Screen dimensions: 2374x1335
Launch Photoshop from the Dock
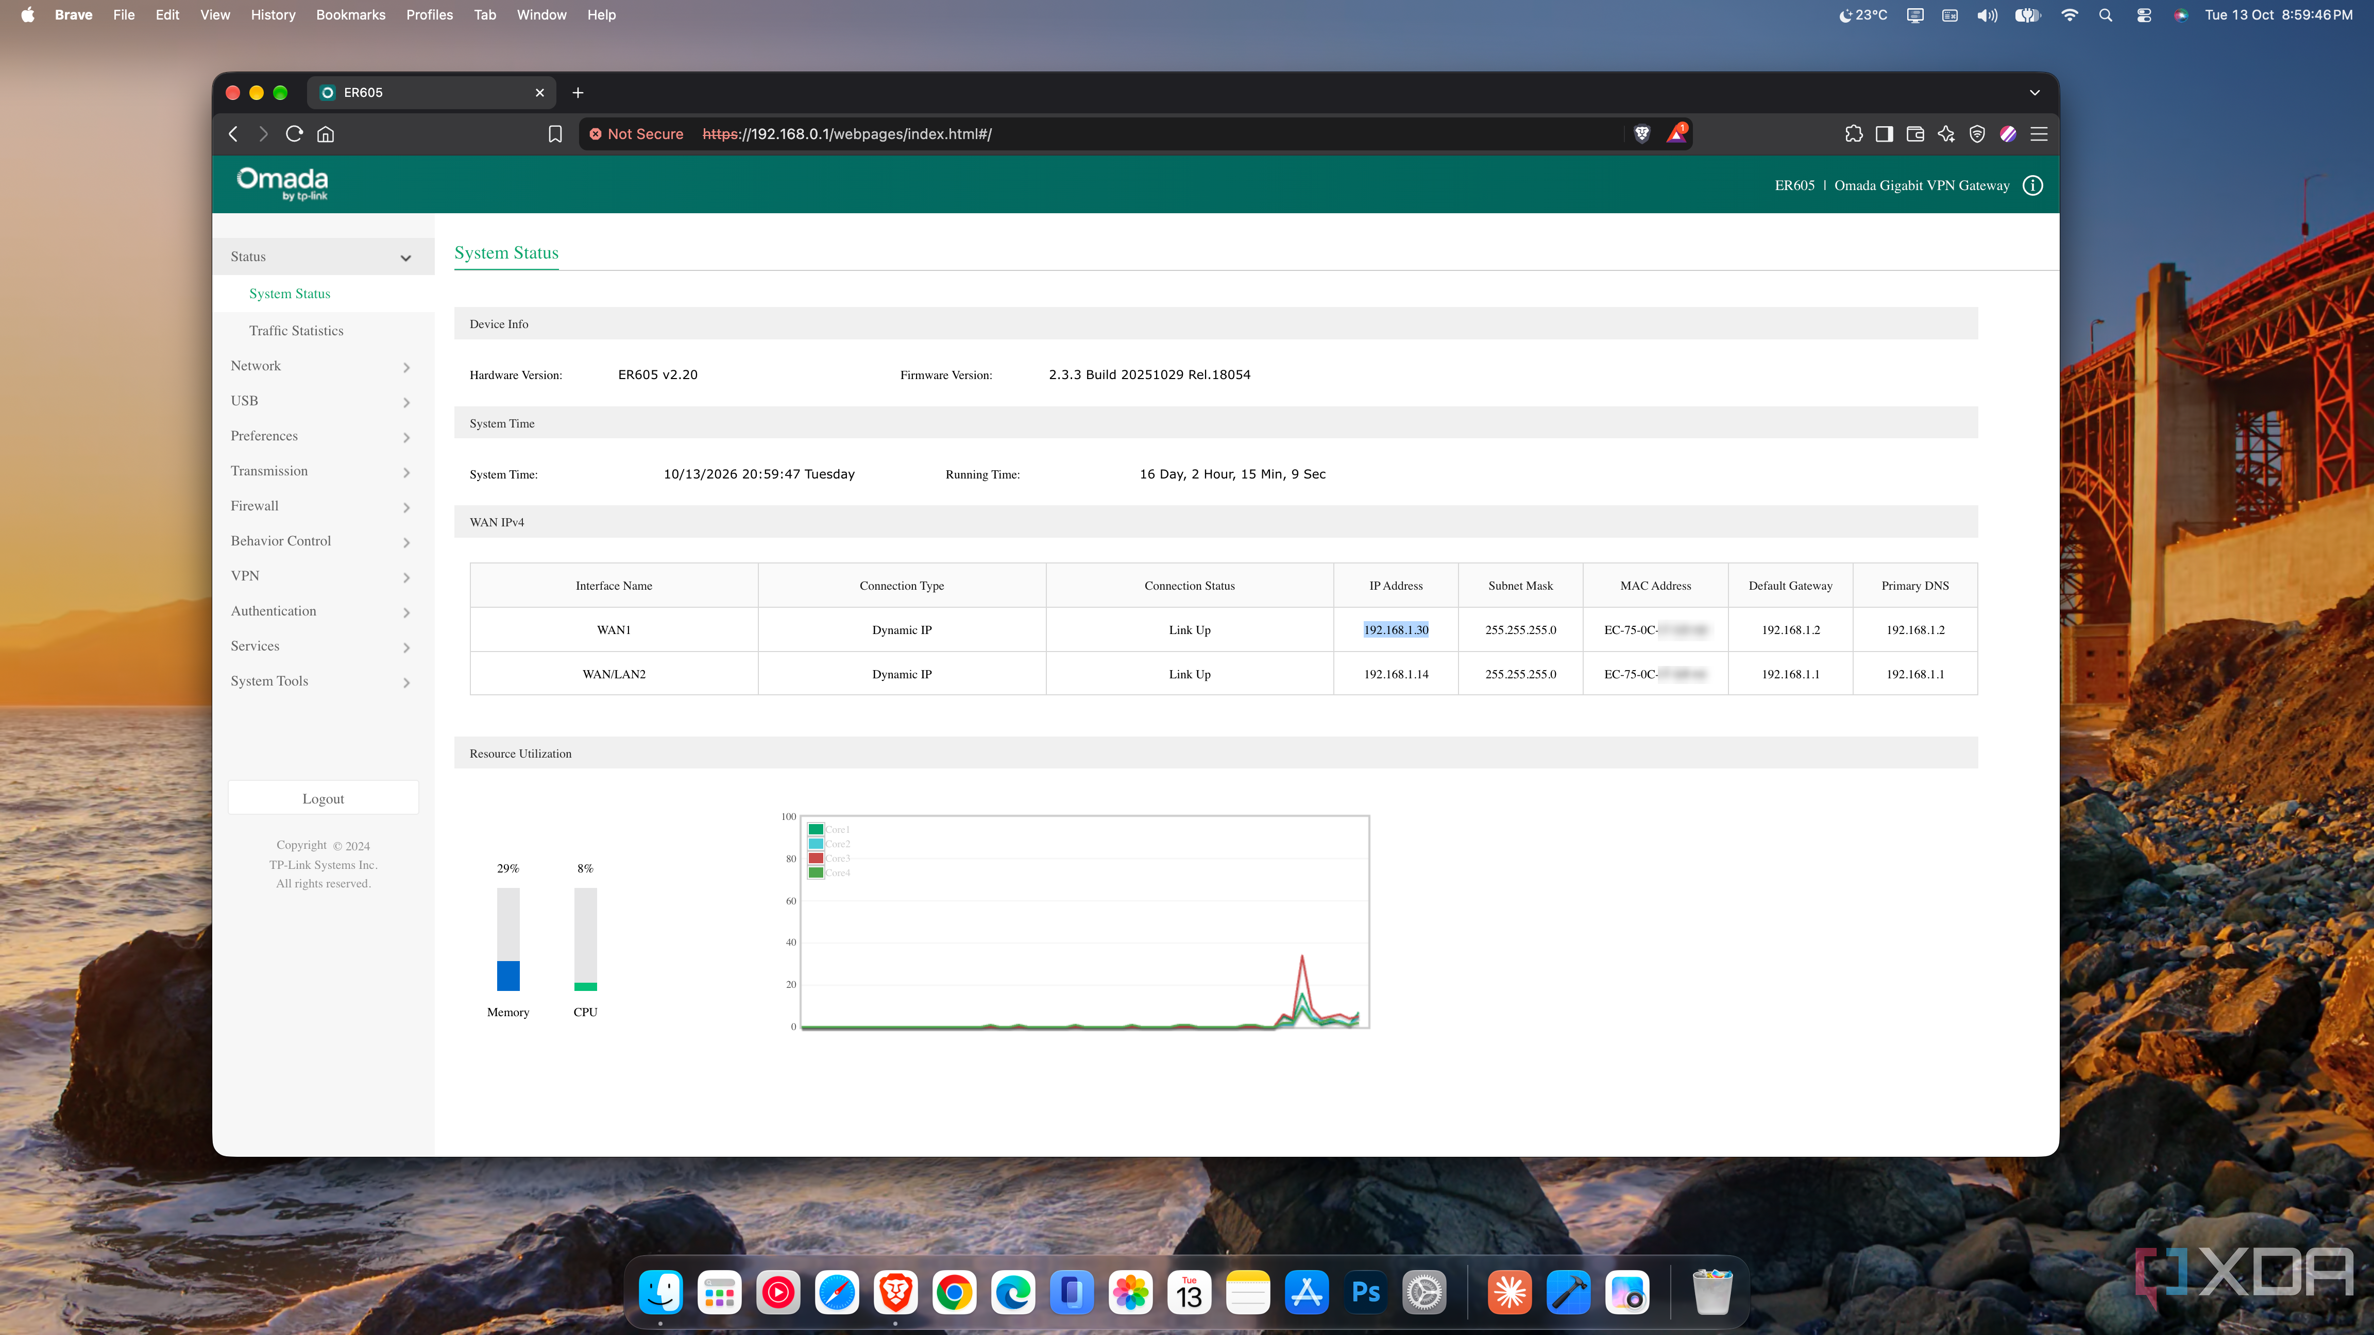1365,1293
